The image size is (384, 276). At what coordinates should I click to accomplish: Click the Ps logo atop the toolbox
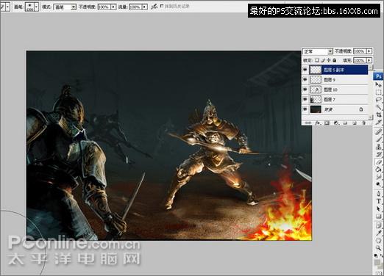tap(378, 76)
